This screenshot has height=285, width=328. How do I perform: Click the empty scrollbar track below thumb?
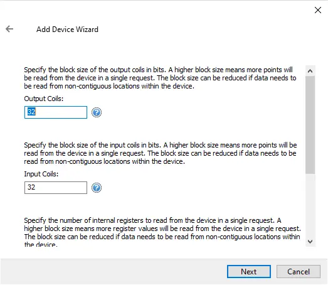[x=310, y=205]
